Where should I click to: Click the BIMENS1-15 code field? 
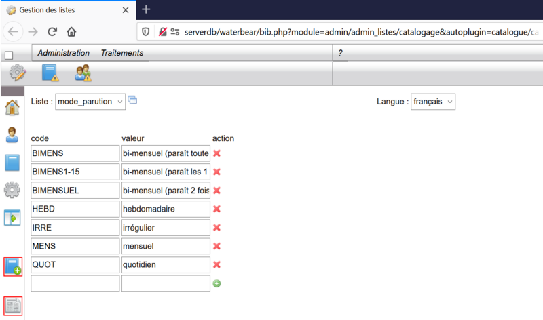75,172
